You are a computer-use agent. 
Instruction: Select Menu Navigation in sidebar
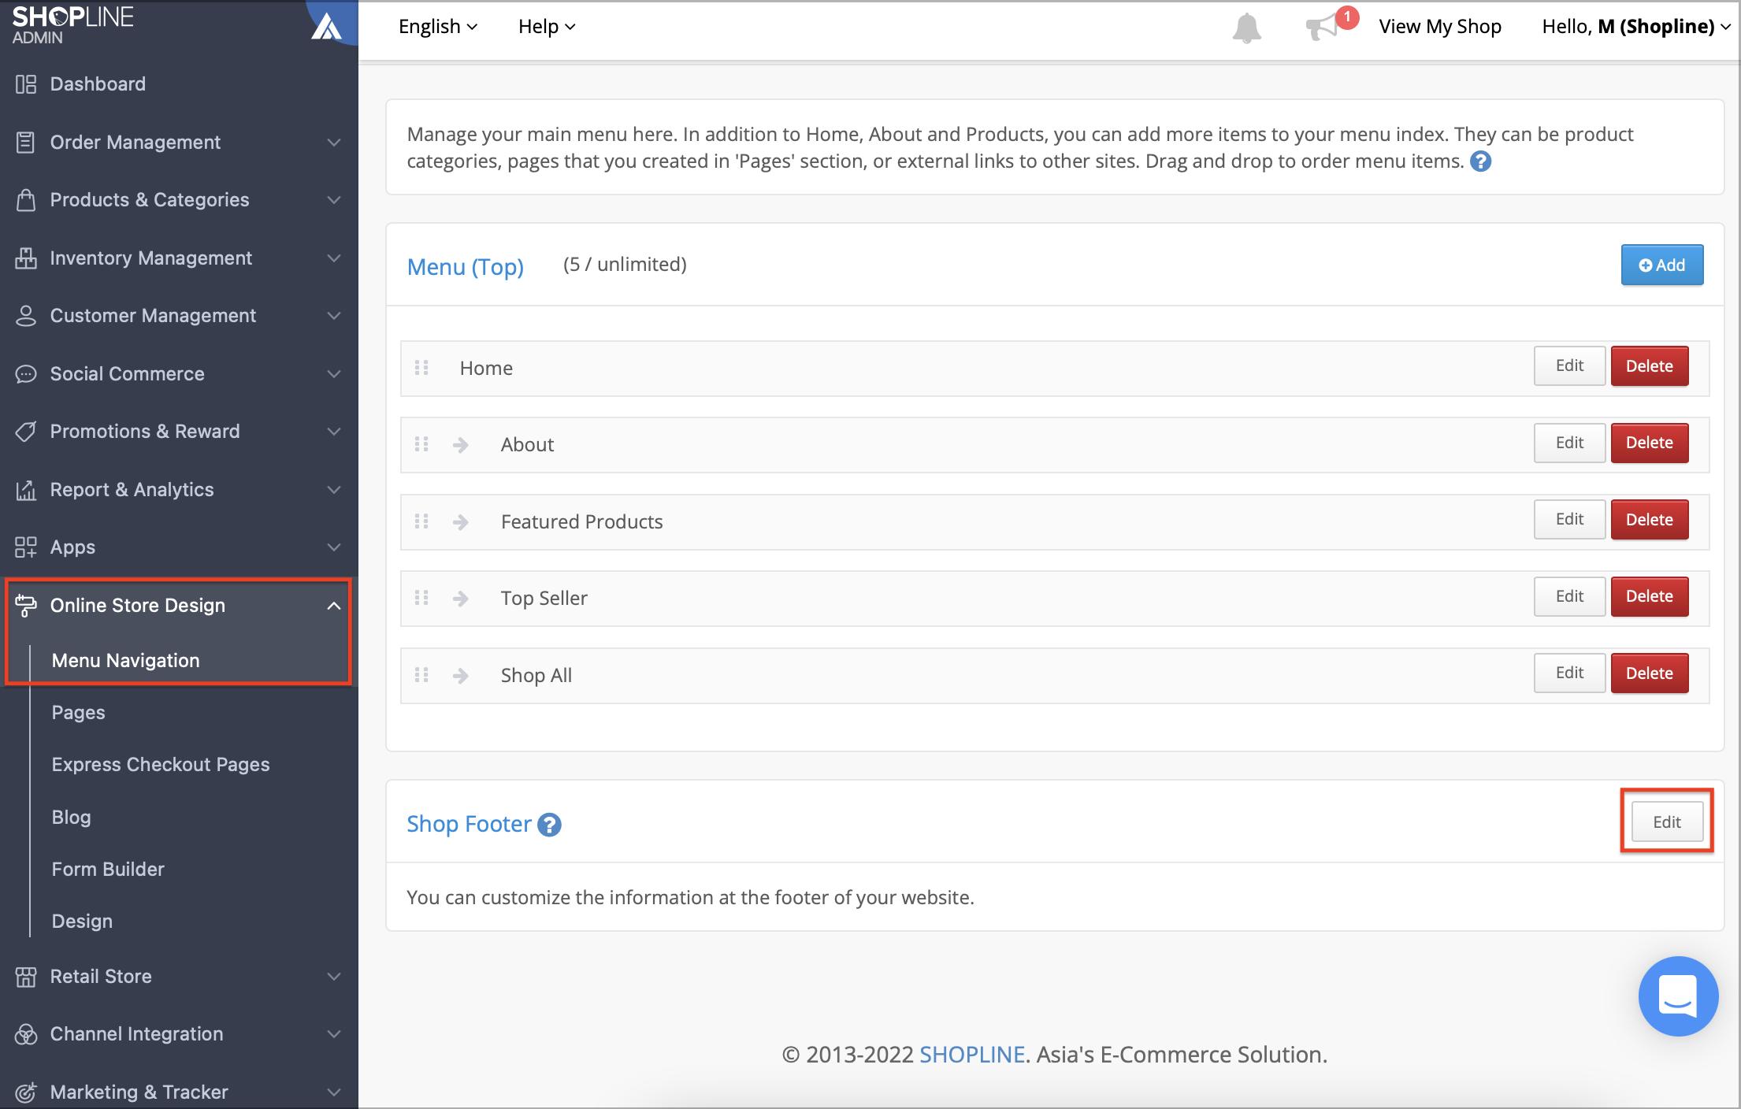(126, 660)
